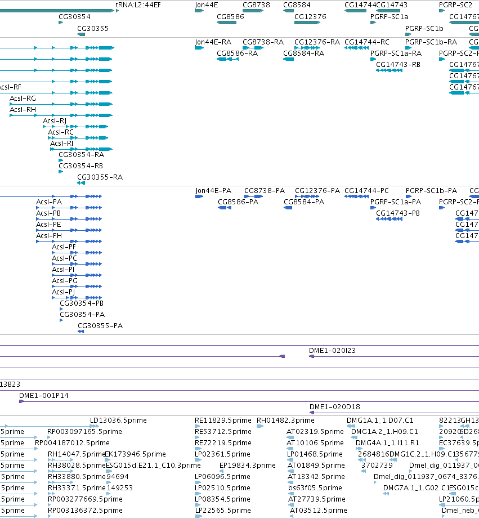Open the Acsl-RJ transcript label
The image size is (479, 519).
[x=55, y=121]
